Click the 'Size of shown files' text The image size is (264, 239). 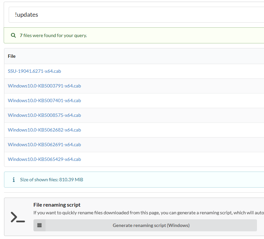pyautogui.click(x=39, y=180)
